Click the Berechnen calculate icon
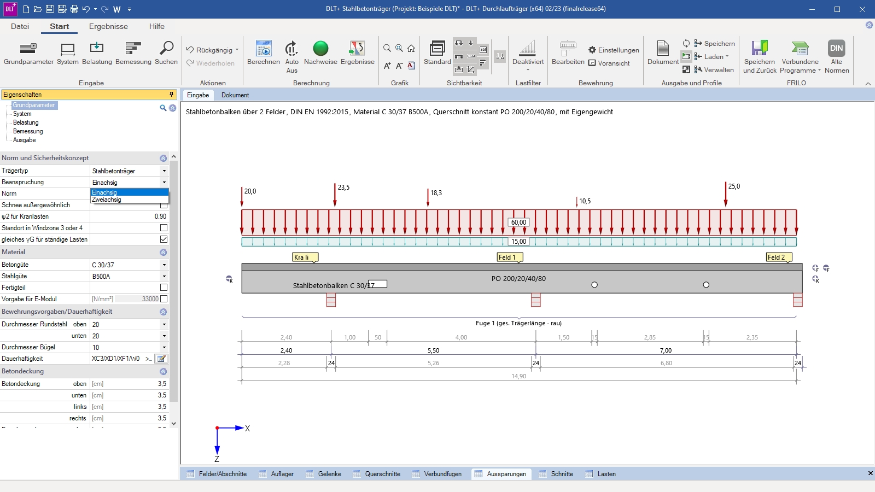 click(263, 49)
